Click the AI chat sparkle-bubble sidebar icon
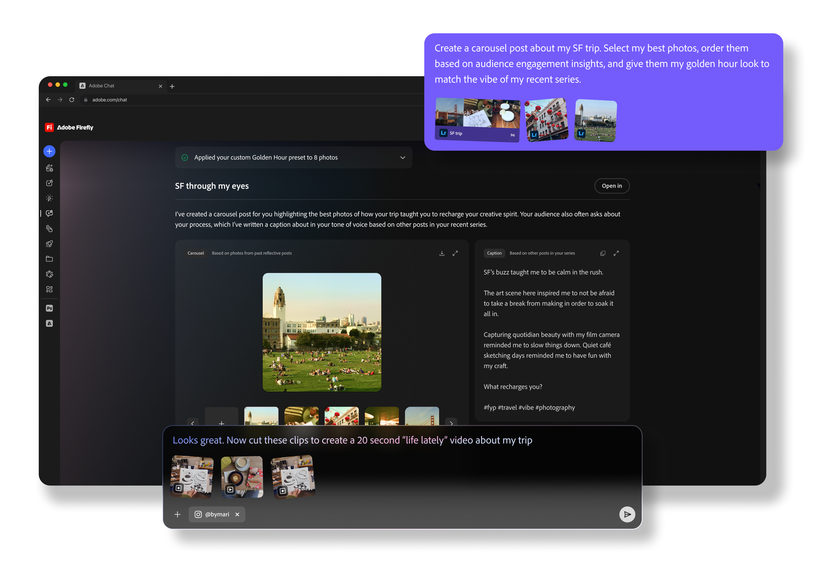828x562 pixels. point(49,213)
